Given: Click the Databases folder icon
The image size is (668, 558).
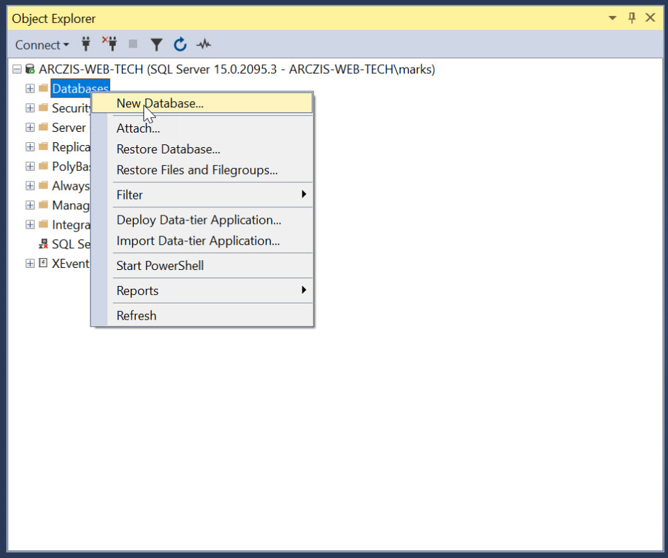Looking at the screenshot, I should tap(43, 89).
